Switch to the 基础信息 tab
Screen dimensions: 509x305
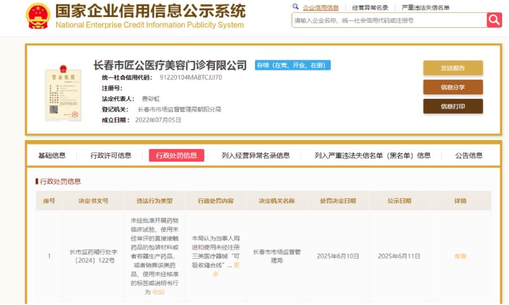pos(52,155)
